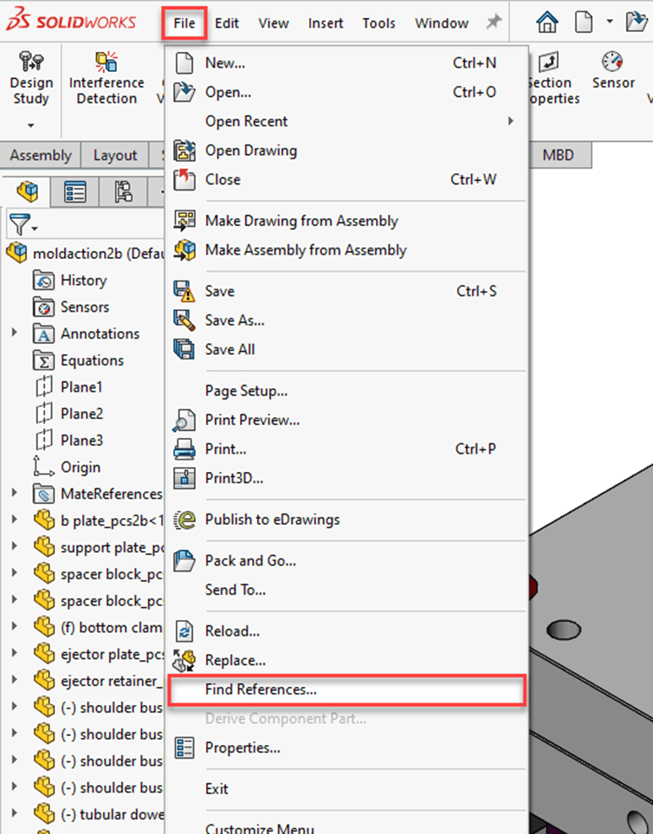
Task: Expand the MateReferences tree node
Action: pyautogui.click(x=15, y=494)
